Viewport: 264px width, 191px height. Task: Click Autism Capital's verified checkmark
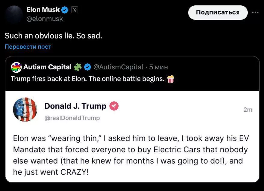pos(87,67)
